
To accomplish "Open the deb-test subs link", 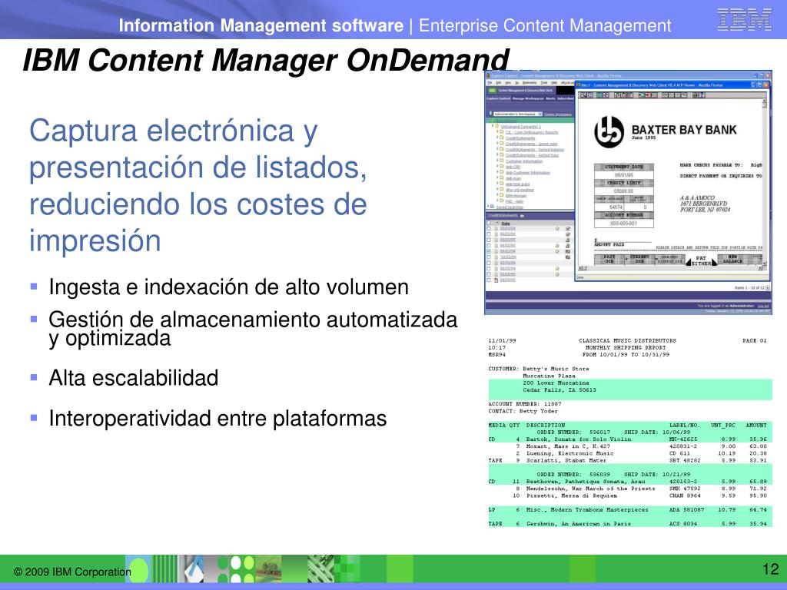I will point(517,184).
